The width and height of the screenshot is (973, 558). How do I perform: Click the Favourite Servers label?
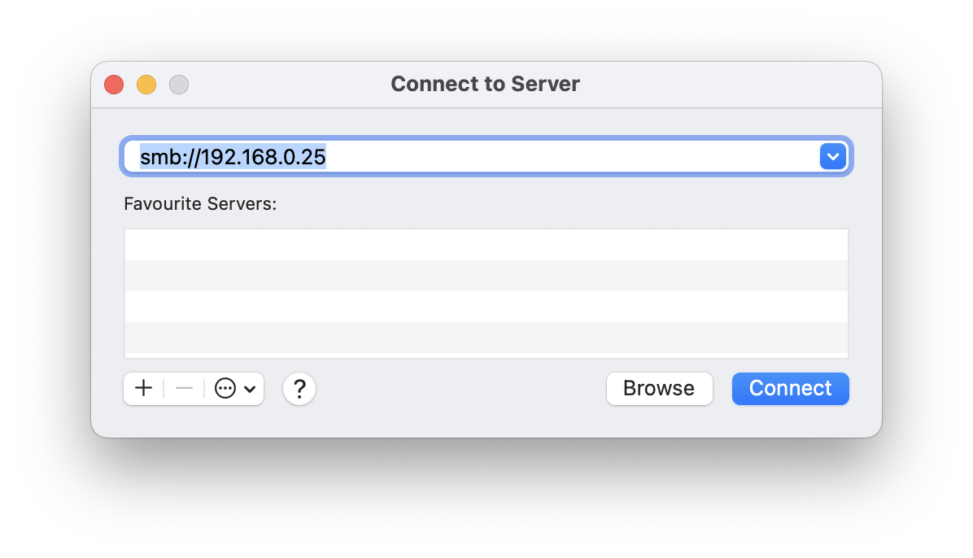pos(200,203)
